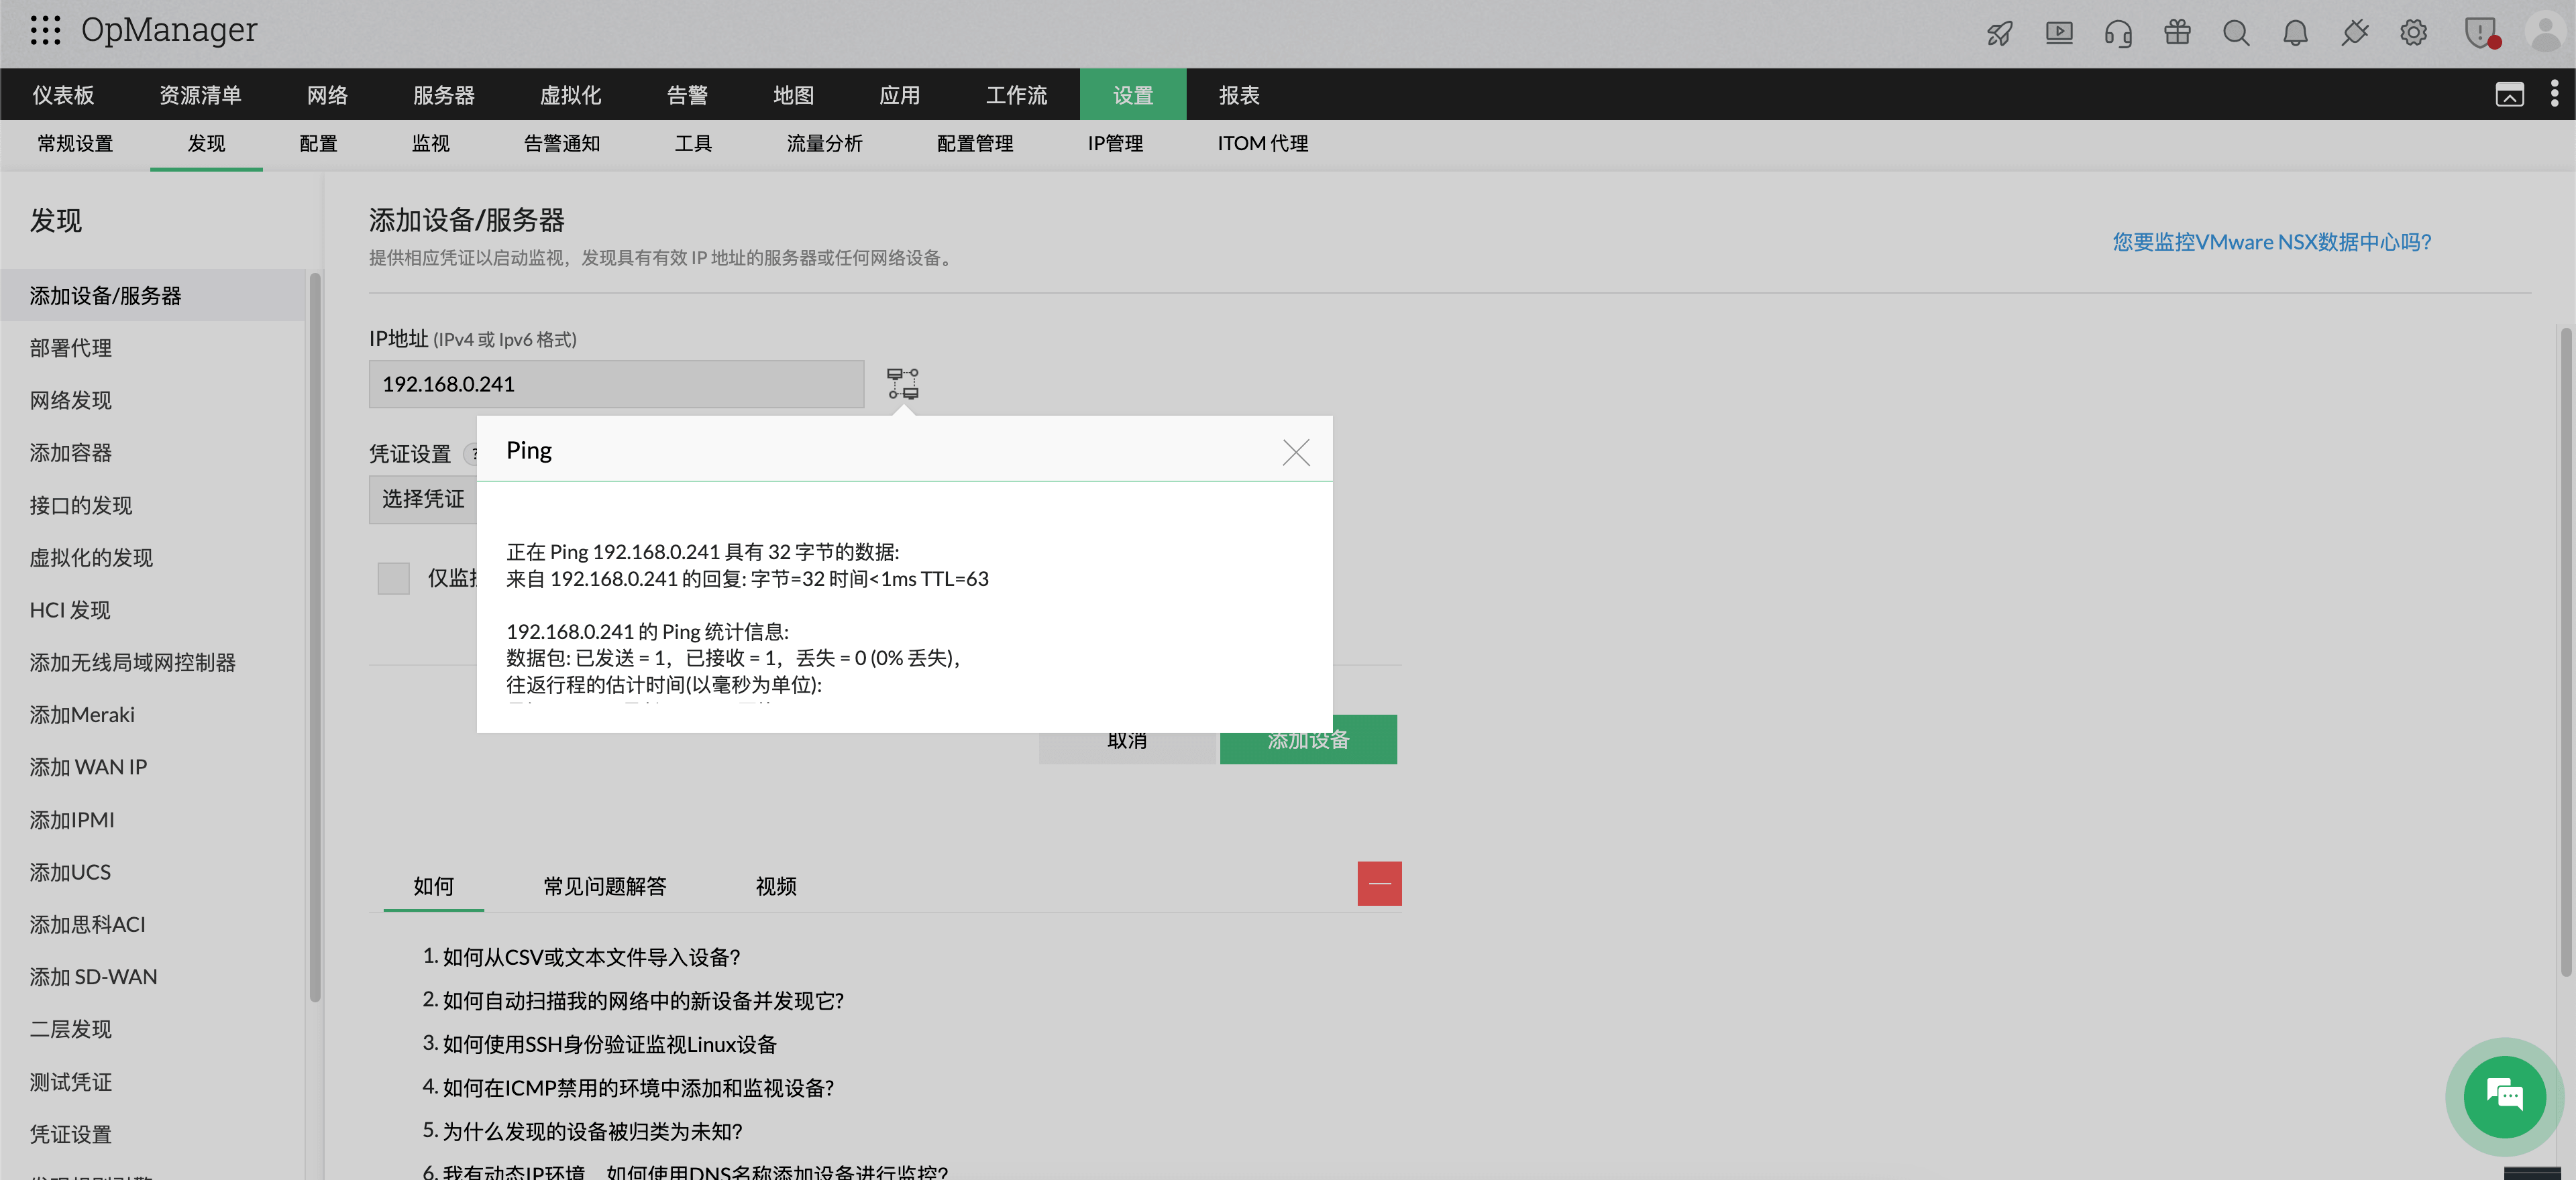This screenshot has width=2576, height=1180.
Task: Click the headset support icon
Action: [x=2118, y=33]
